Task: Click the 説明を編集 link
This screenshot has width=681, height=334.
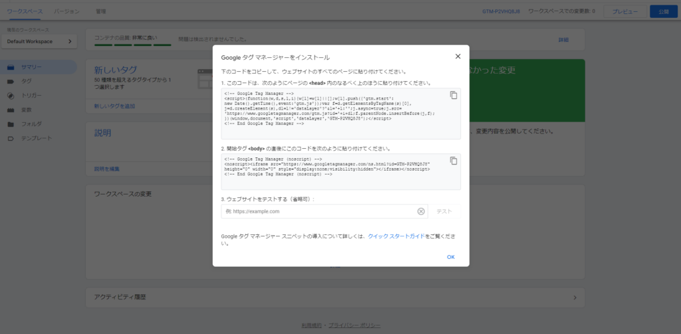Action: coord(107,169)
